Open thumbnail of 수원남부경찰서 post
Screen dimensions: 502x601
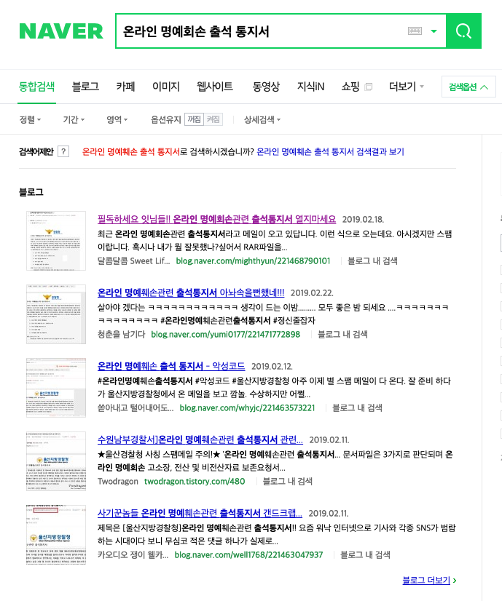[56, 461]
